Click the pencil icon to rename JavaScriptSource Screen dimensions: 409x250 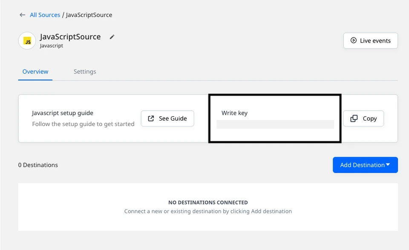point(112,37)
